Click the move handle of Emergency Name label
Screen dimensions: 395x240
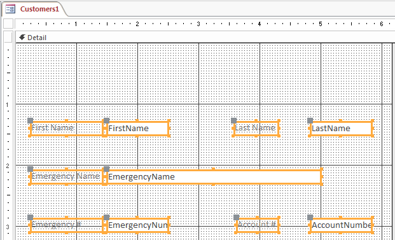(x=31, y=169)
